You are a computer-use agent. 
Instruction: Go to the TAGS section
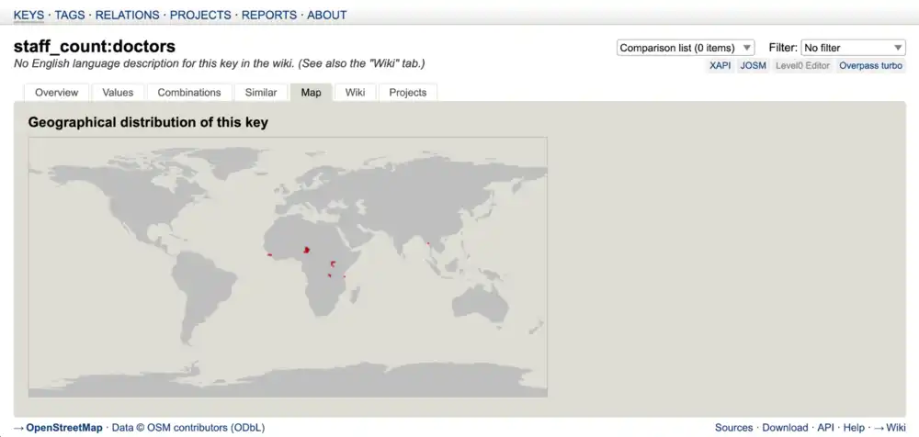[x=69, y=15]
